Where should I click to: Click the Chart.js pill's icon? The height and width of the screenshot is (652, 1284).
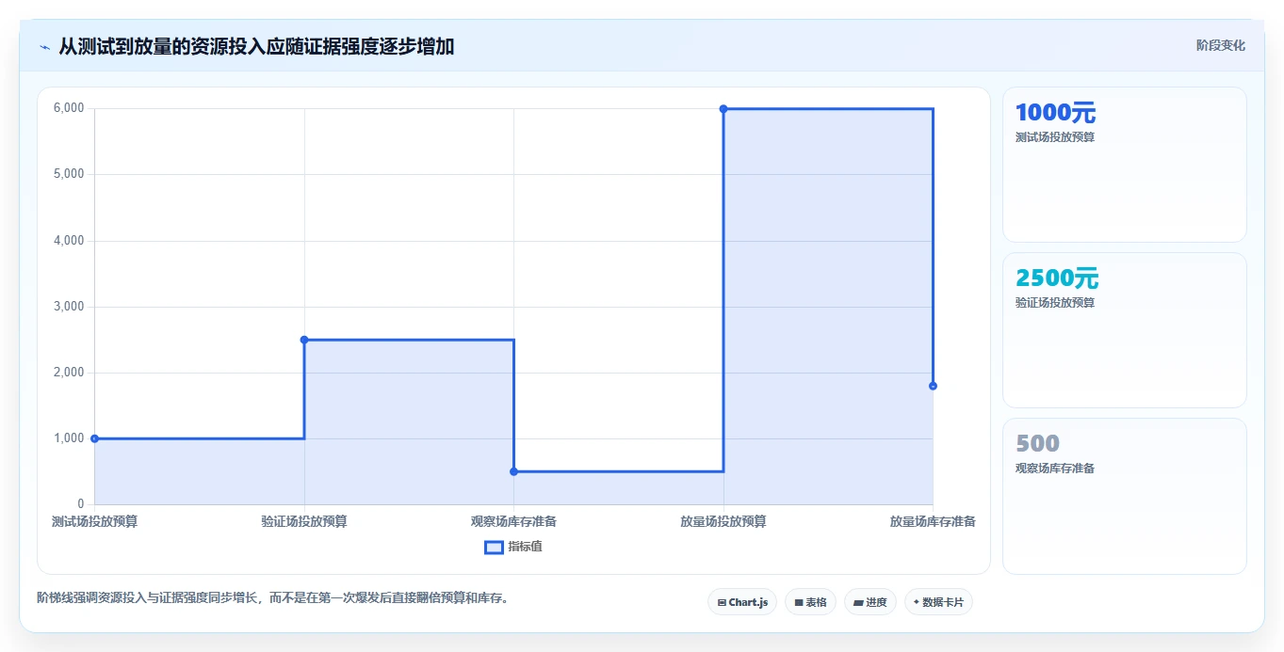click(x=722, y=602)
